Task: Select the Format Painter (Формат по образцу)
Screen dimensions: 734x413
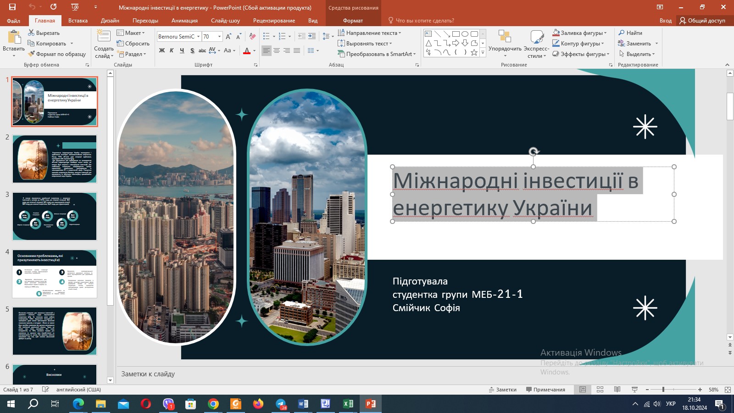Action: 57,54
